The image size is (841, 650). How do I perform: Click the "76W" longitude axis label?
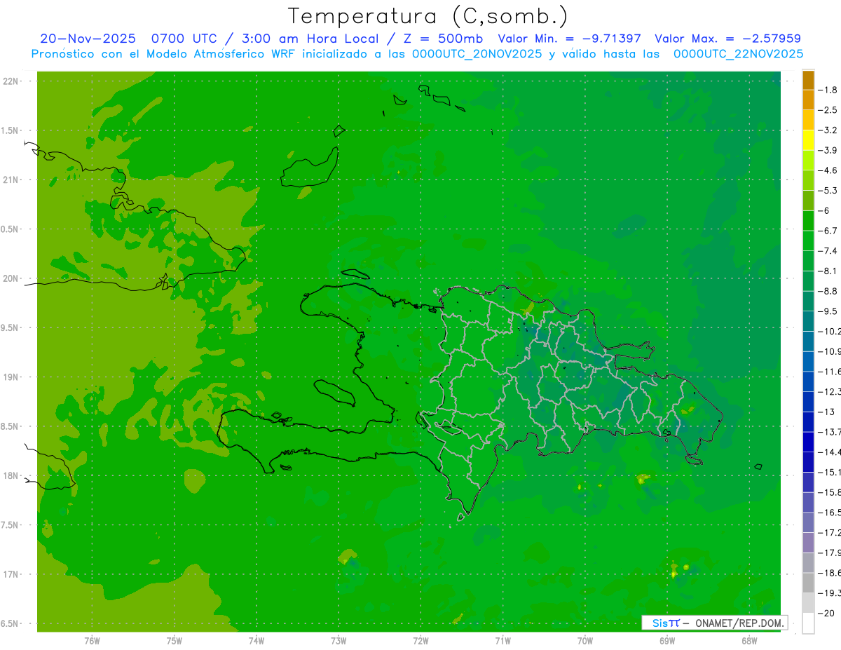[x=92, y=641]
